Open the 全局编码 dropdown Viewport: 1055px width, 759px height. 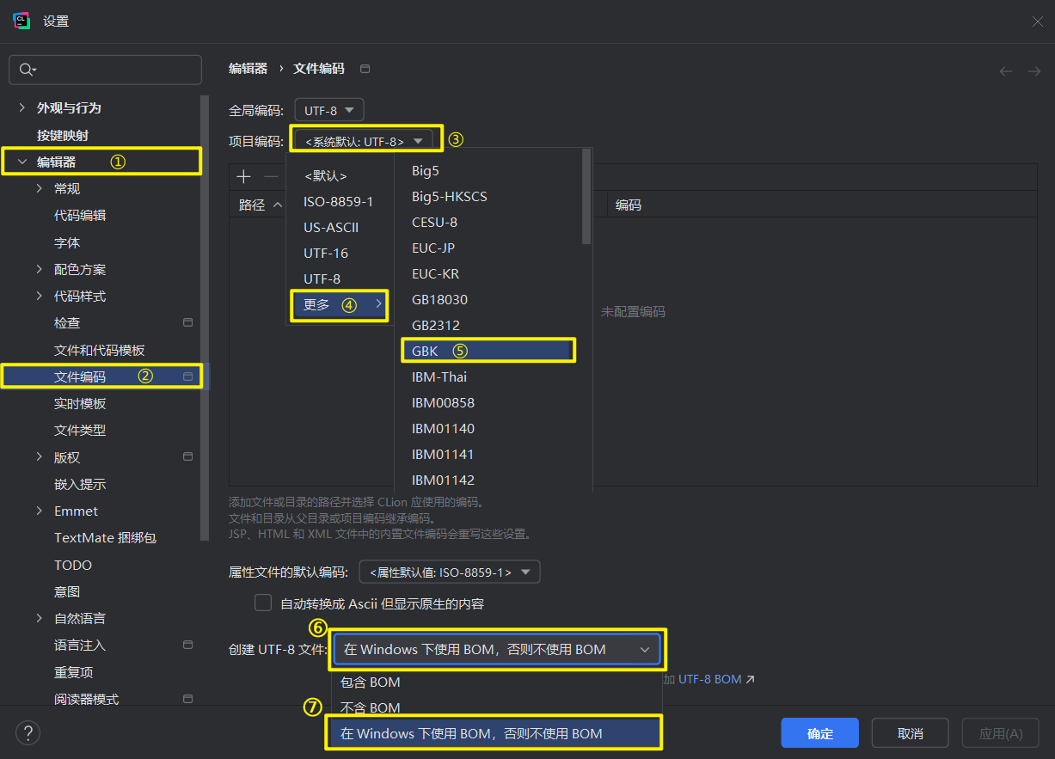(x=328, y=110)
